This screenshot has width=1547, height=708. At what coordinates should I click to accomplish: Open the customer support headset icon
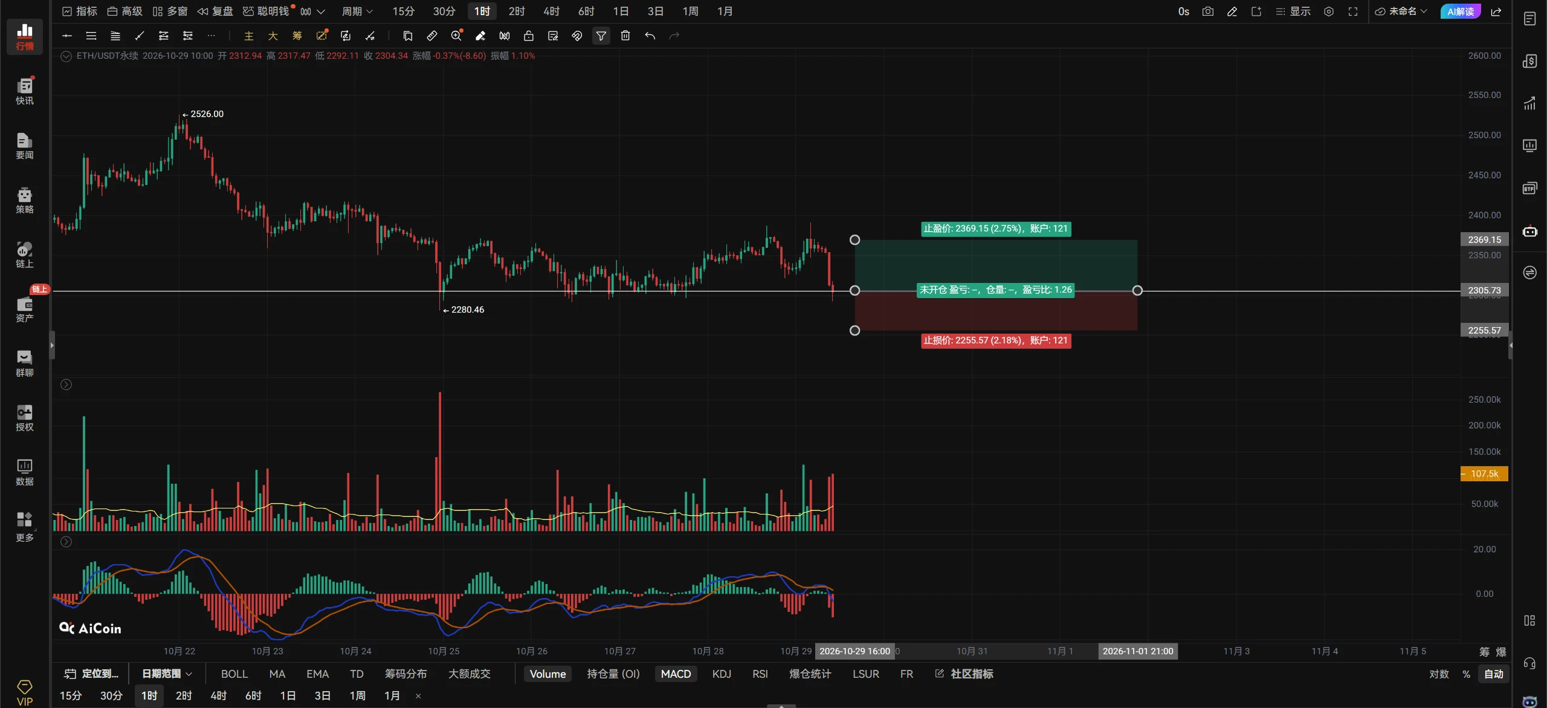click(1529, 663)
